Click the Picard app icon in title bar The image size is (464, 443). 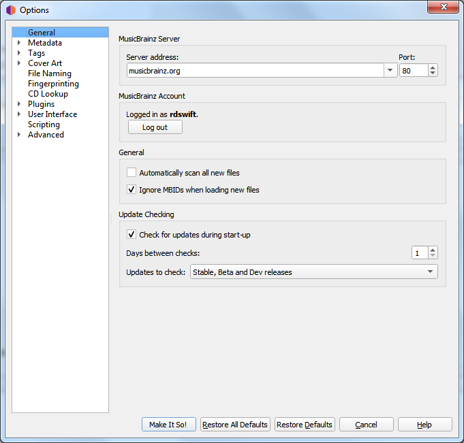pyautogui.click(x=10, y=10)
